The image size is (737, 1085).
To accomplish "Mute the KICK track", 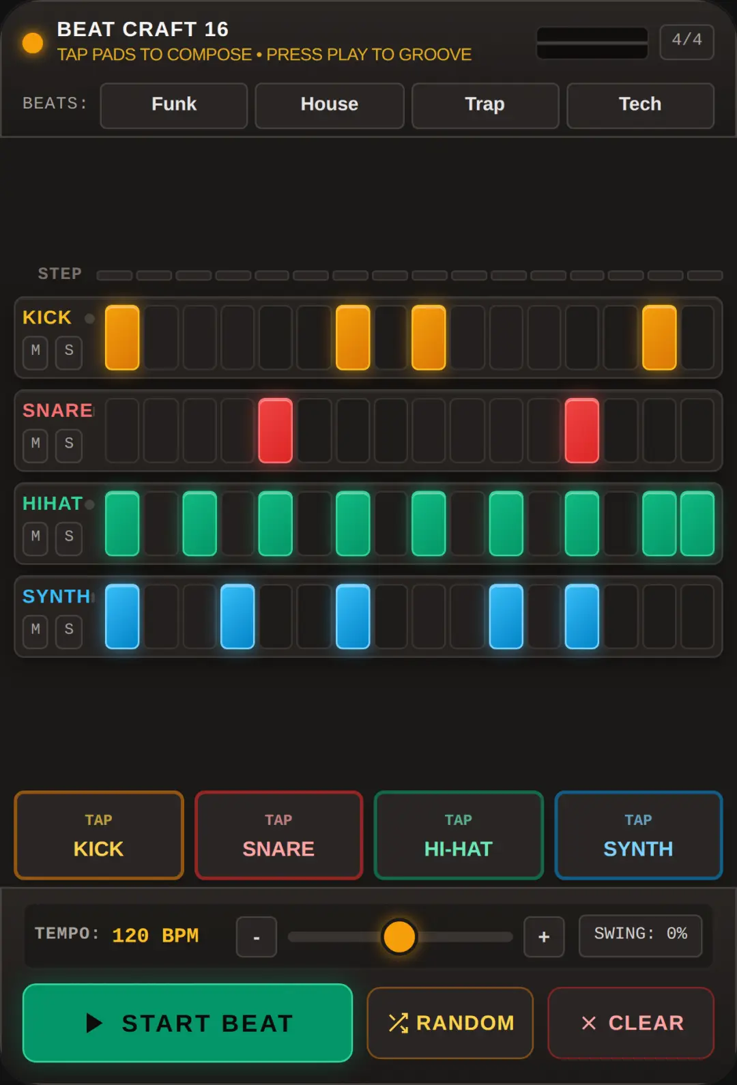I will tap(35, 352).
